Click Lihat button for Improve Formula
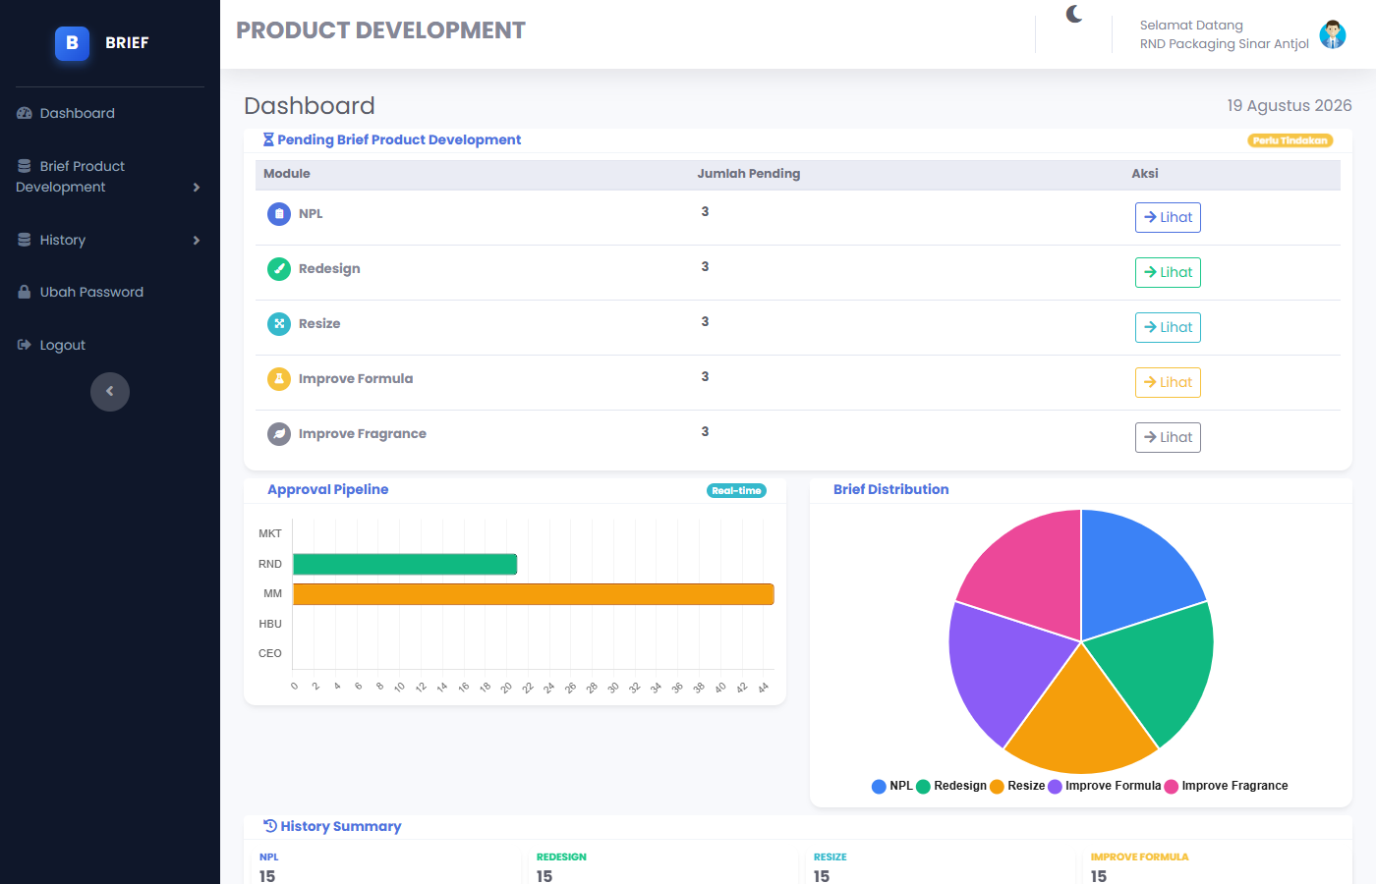The height and width of the screenshot is (884, 1376). click(x=1168, y=382)
